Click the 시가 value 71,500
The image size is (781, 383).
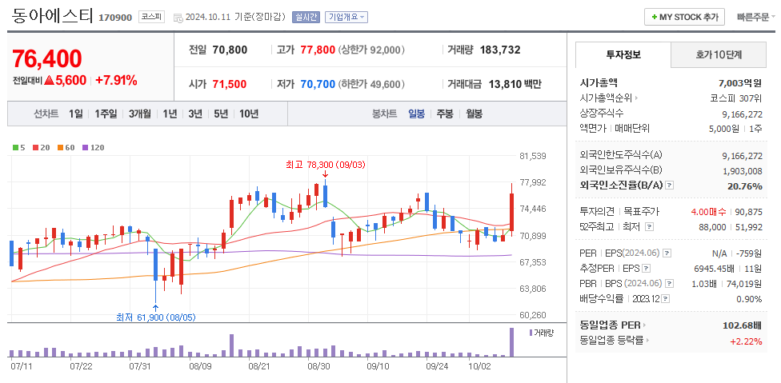tap(229, 84)
